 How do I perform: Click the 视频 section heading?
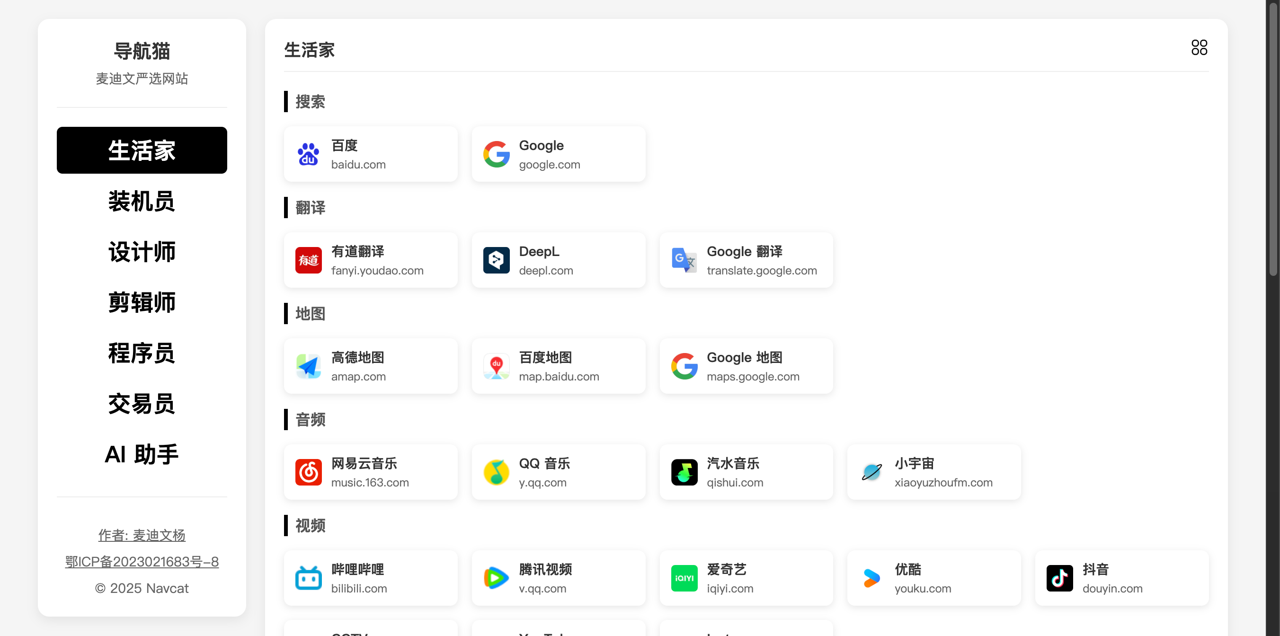coord(310,526)
